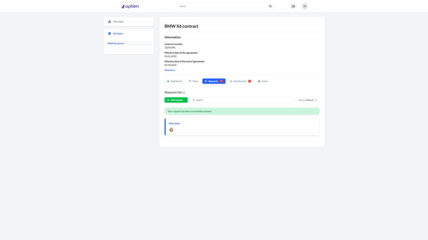Click the BMW X6 contract page title
Image resolution: width=428 pixels, height=240 pixels.
point(181,26)
